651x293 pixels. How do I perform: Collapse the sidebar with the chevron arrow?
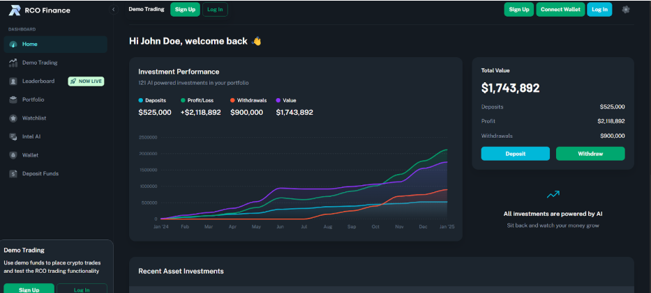click(x=113, y=10)
